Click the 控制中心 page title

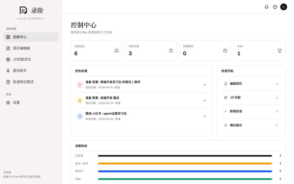tap(83, 25)
